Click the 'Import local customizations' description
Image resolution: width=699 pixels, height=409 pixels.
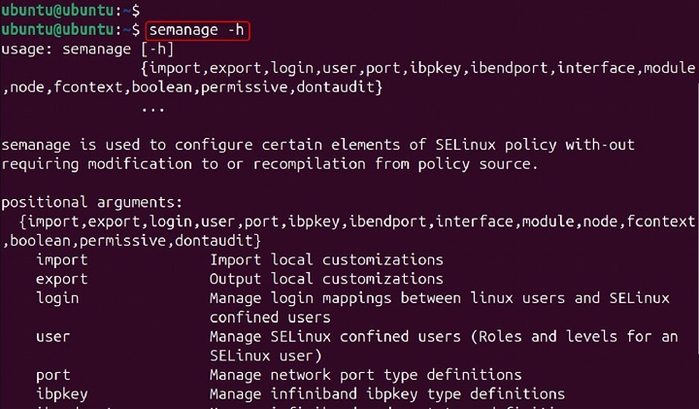(326, 259)
